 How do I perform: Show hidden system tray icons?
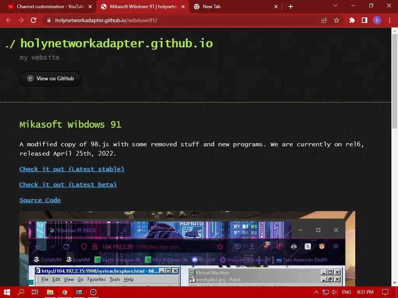pyautogui.click(x=316, y=292)
